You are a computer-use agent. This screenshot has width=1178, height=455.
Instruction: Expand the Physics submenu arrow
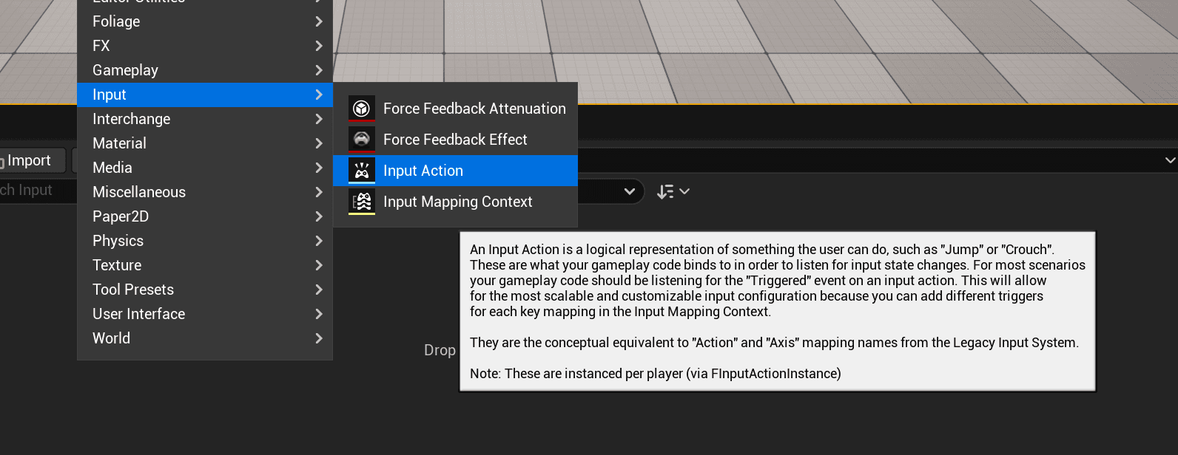319,241
